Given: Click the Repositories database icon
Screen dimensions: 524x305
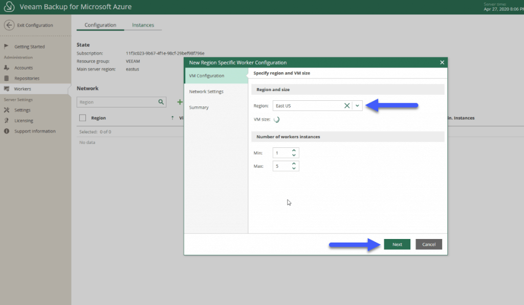Looking at the screenshot, I should coord(6,78).
